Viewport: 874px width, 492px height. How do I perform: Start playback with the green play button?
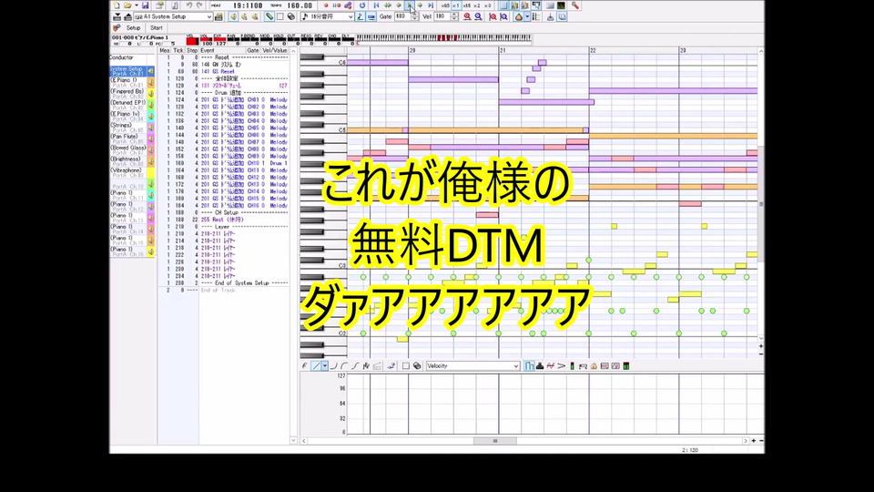[409, 5]
